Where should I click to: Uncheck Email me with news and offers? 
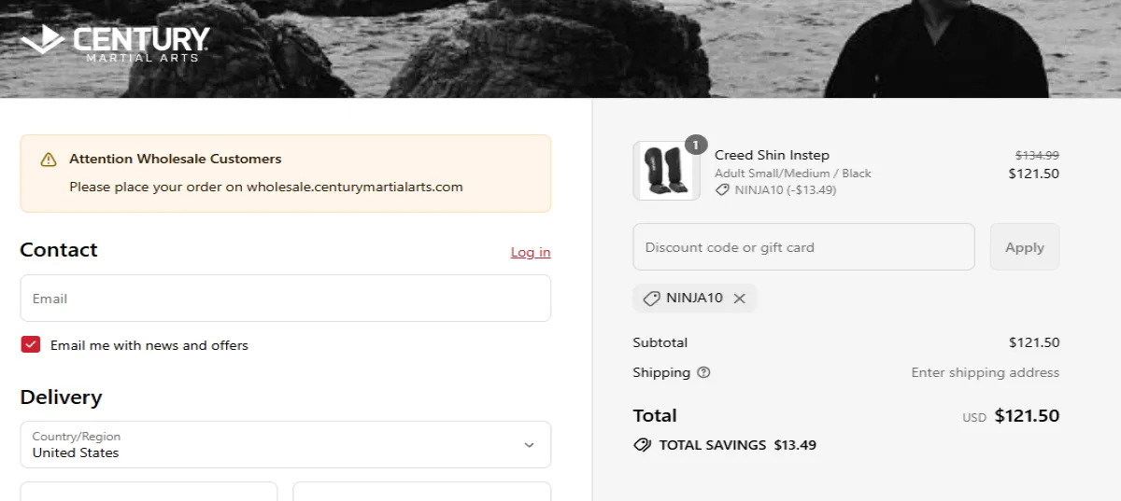tap(31, 345)
